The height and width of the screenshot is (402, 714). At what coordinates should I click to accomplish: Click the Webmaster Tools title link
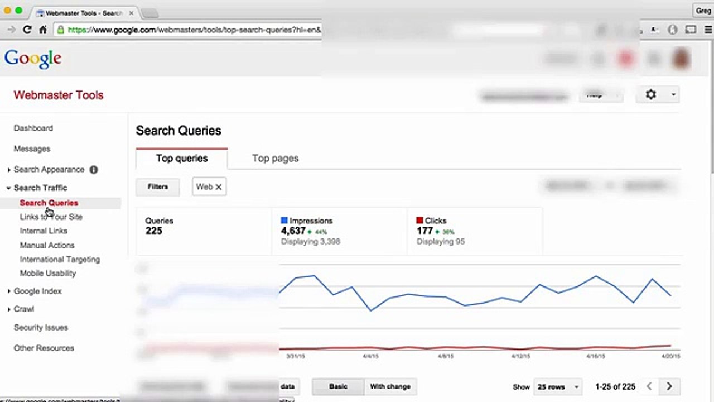[x=59, y=95]
